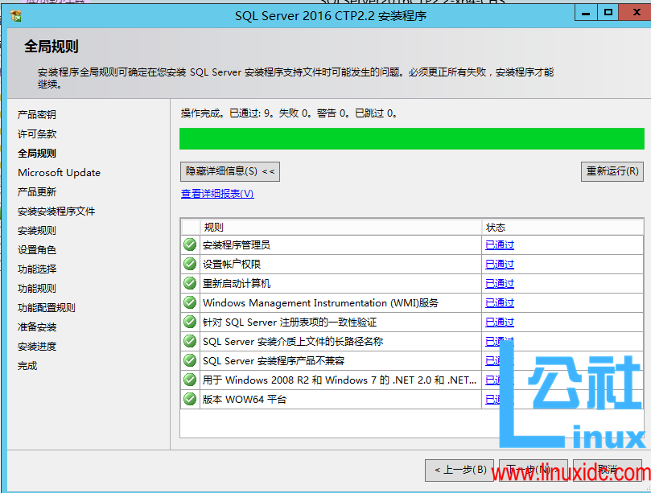Click the green status icon for 重新启动计算机

coord(189,283)
